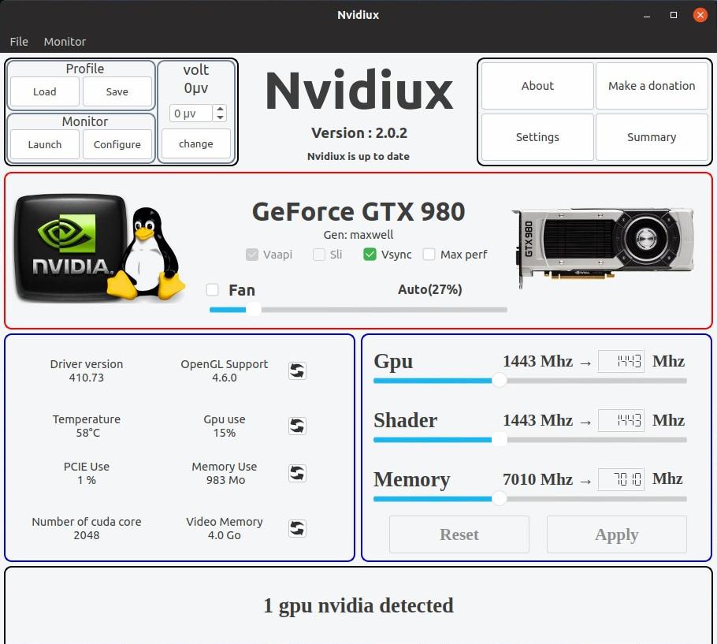Click the Gen: maxwell label
The height and width of the screenshot is (644, 717).
(x=358, y=235)
